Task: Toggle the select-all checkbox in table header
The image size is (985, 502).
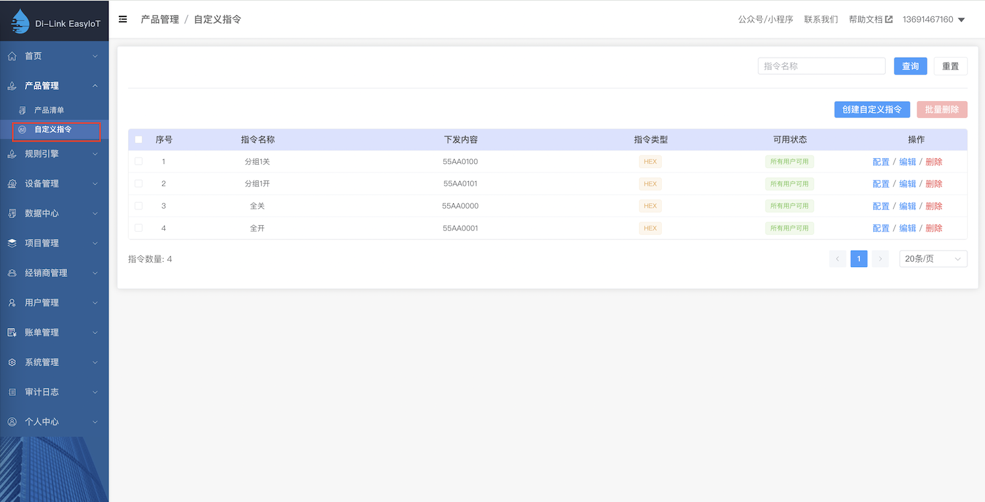Action: [x=139, y=140]
